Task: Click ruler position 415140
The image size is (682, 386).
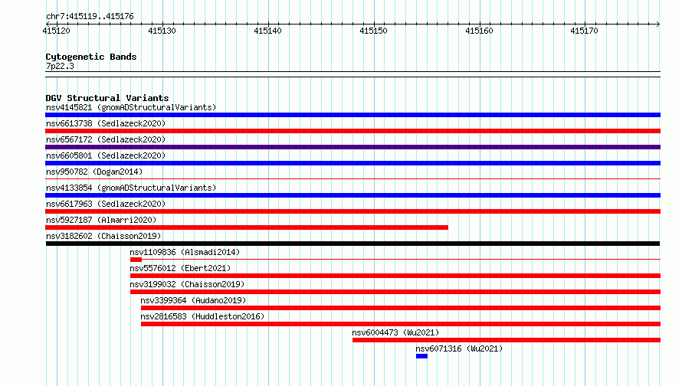Action: [267, 31]
